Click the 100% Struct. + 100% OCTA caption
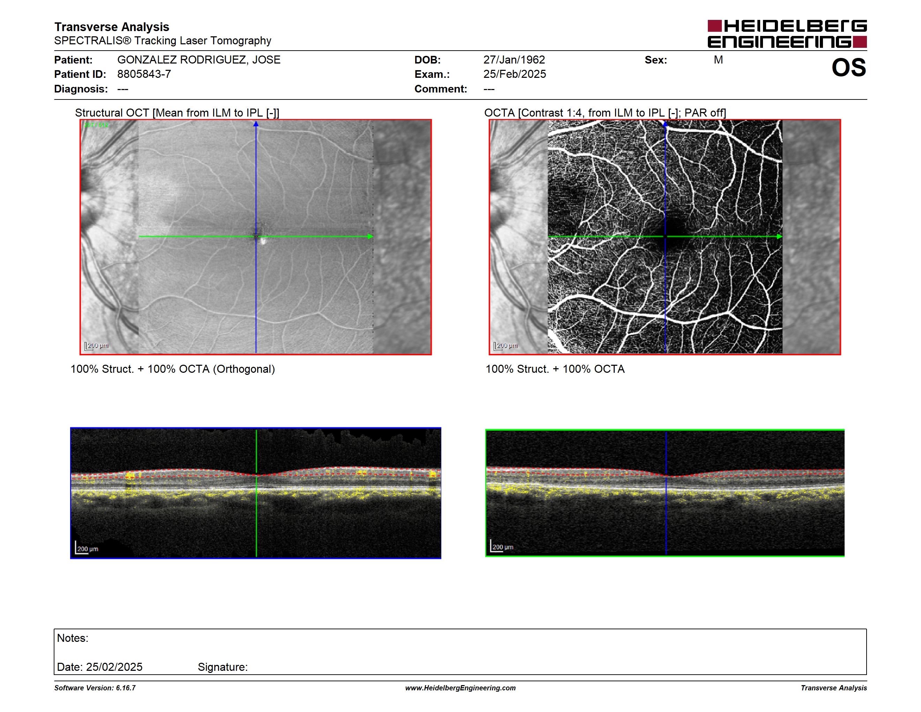The height and width of the screenshot is (712, 921). pyautogui.click(x=555, y=369)
